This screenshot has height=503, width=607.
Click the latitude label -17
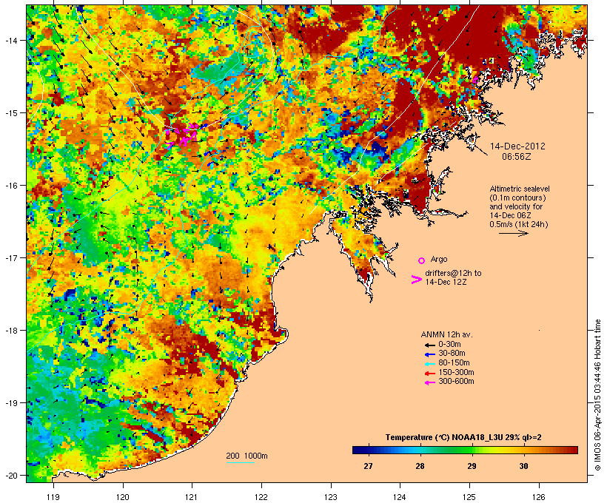[x=11, y=257]
